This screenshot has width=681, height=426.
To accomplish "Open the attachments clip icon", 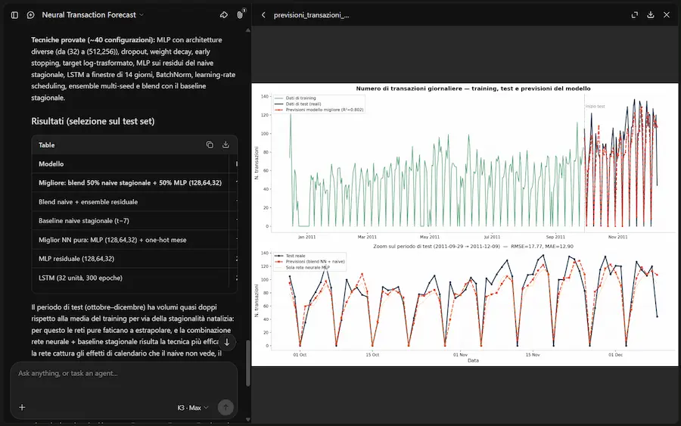I will 240,15.
